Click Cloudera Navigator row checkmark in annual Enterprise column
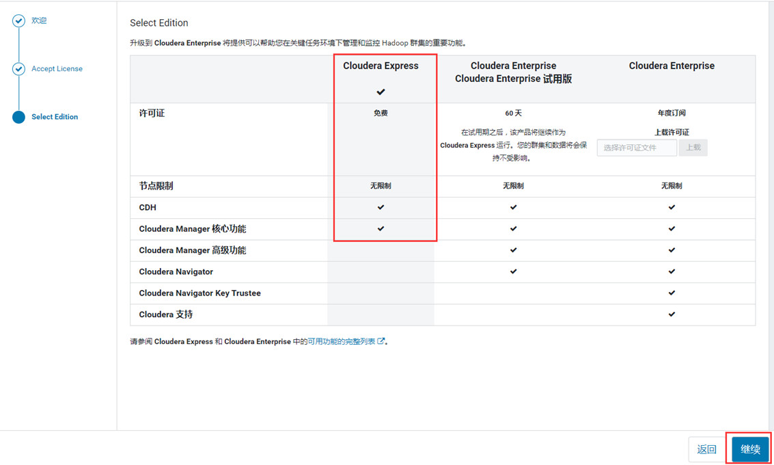Screen dimensions: 774x465 coord(672,271)
